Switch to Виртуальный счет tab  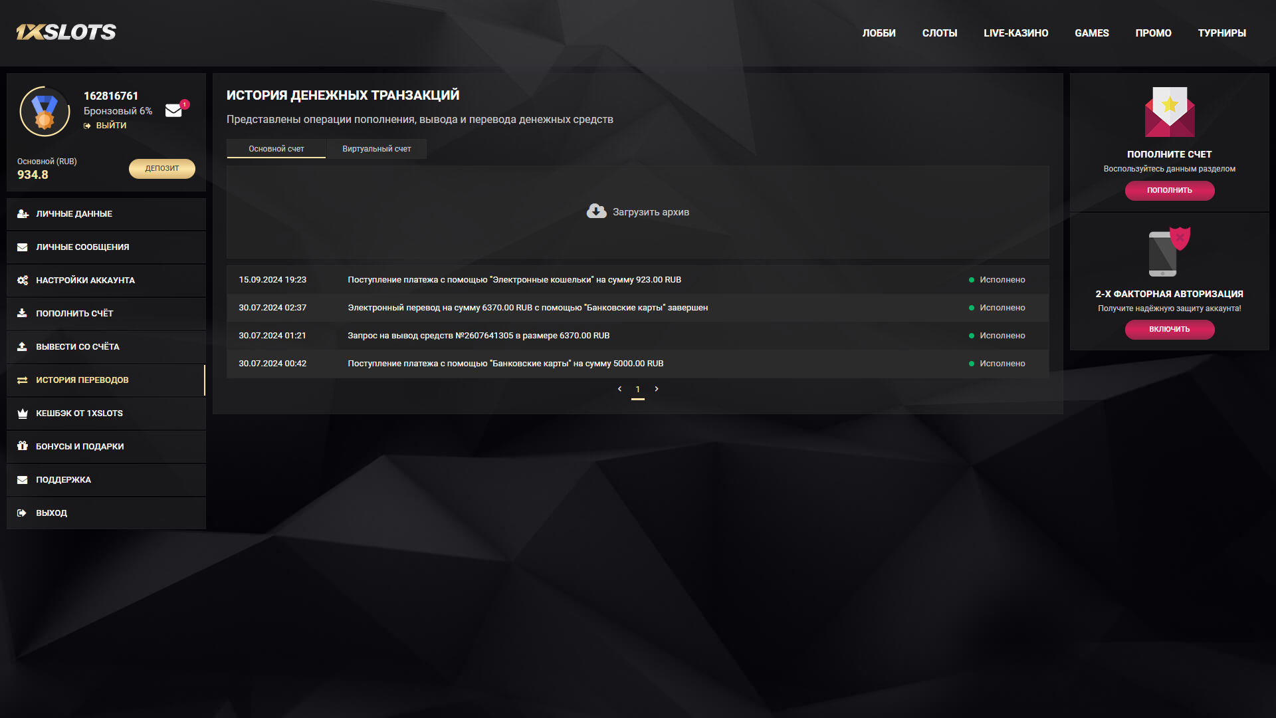click(376, 149)
